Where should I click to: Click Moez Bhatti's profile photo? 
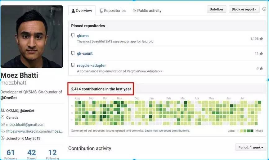click(x=32, y=37)
